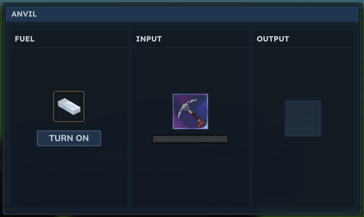This screenshot has height=217, width=364.
Task: Turn on the anvil
Action: coord(69,139)
